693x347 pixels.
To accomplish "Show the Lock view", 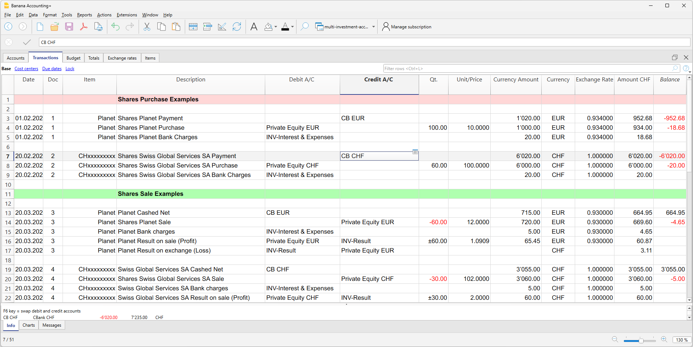I will tap(70, 69).
